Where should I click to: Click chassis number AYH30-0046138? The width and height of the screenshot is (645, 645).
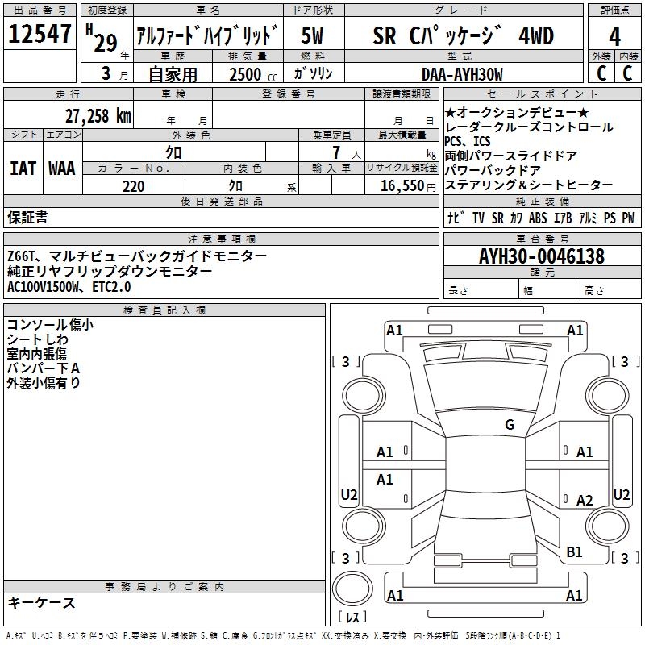(x=542, y=256)
